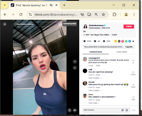
Task: Open a new browser tab
Action: 64,5
